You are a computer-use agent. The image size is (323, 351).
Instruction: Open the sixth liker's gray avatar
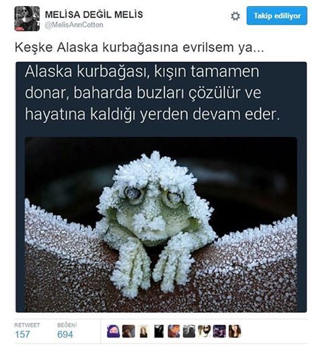point(189,331)
